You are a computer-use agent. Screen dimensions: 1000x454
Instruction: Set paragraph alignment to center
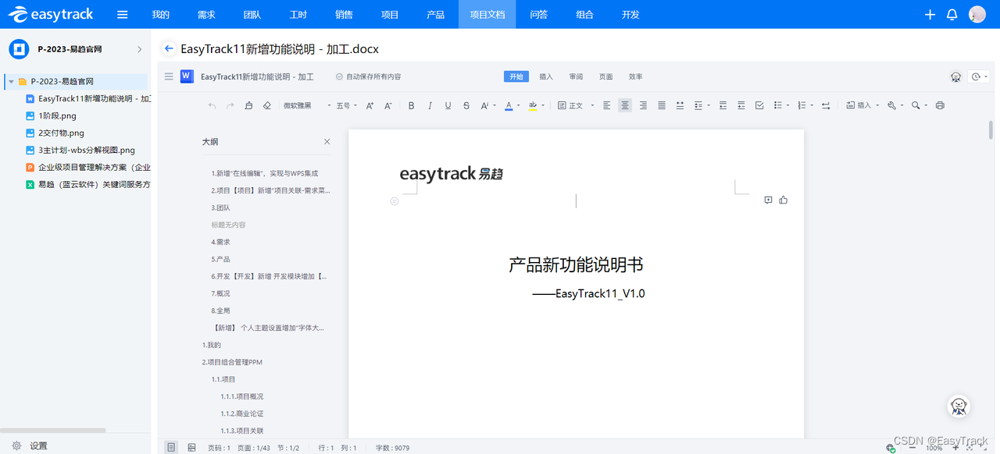coord(625,105)
